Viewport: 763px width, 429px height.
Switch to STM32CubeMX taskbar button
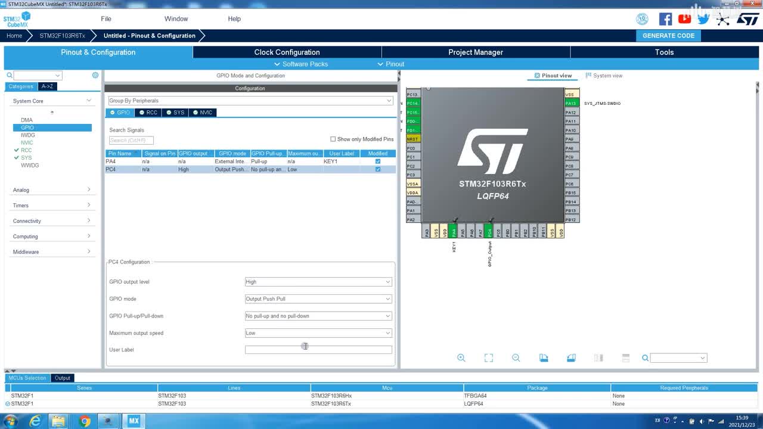tap(134, 421)
